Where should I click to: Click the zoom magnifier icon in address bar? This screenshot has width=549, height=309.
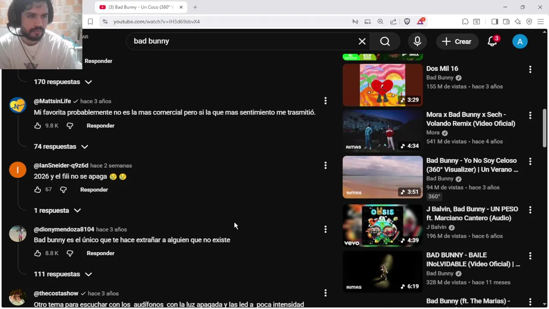pyautogui.click(x=380, y=21)
